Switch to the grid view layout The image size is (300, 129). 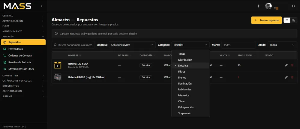coord(294,20)
